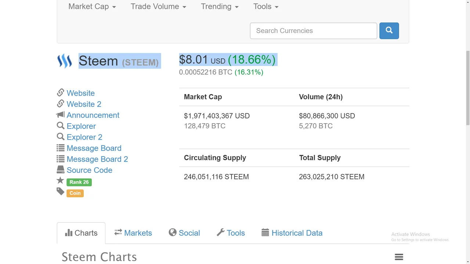470x264 pixels.
Task: Expand the Tools dropdown in navbar
Action: pos(266,7)
